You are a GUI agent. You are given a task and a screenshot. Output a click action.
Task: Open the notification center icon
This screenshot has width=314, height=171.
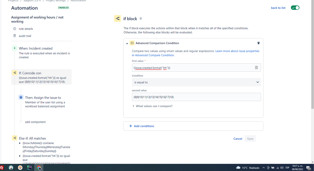click(309, 168)
